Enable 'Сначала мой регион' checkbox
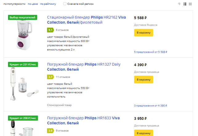The width and height of the screenshot is (198, 136). pos(65,4)
